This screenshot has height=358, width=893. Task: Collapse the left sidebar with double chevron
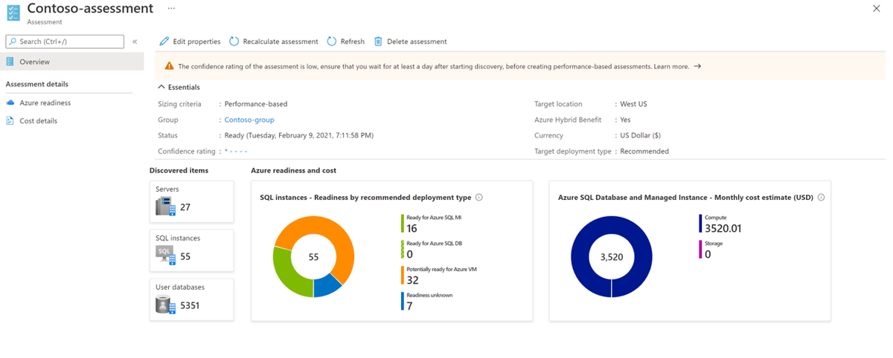[135, 42]
